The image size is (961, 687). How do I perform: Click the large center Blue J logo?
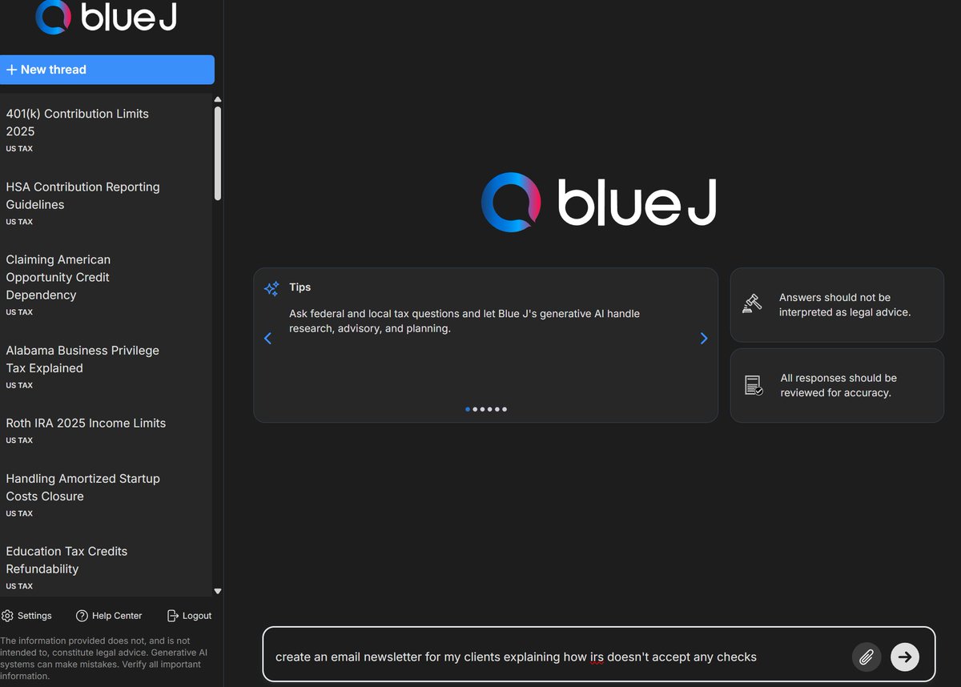click(598, 202)
